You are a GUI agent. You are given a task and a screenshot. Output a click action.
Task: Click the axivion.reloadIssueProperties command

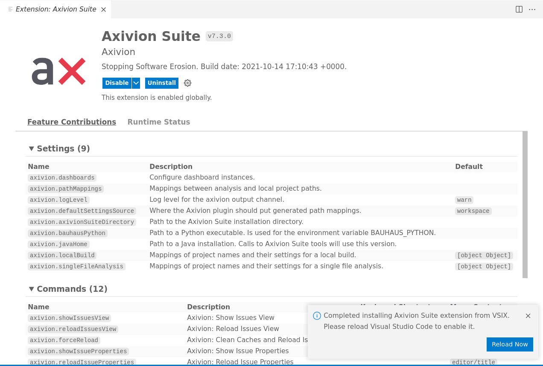tap(82, 362)
